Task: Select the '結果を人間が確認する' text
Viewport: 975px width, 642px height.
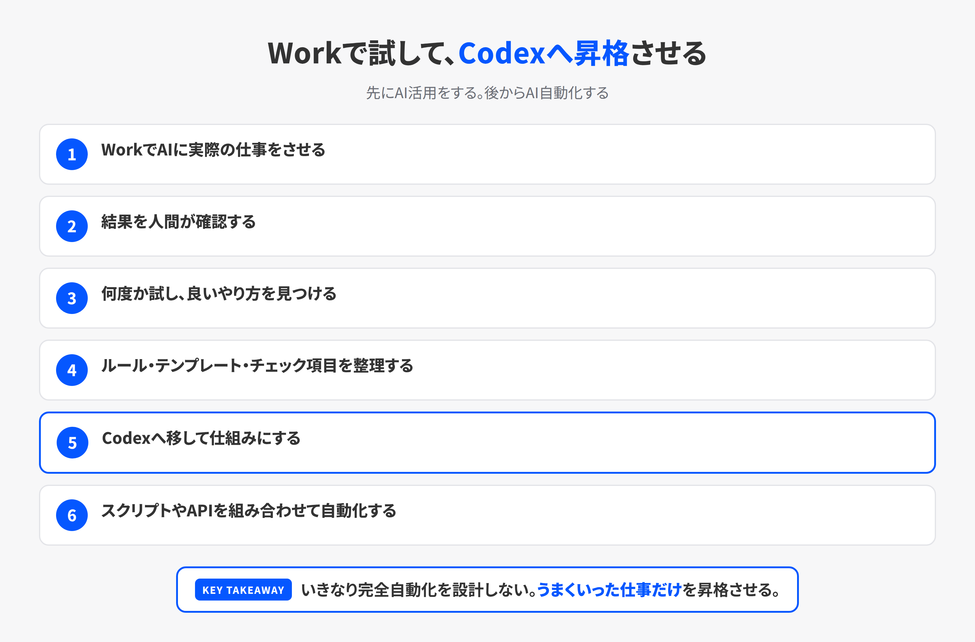Action: tap(179, 222)
